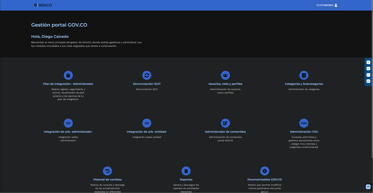Click the Plan de integración briefcase icon
The image size is (373, 193).
(68, 75)
